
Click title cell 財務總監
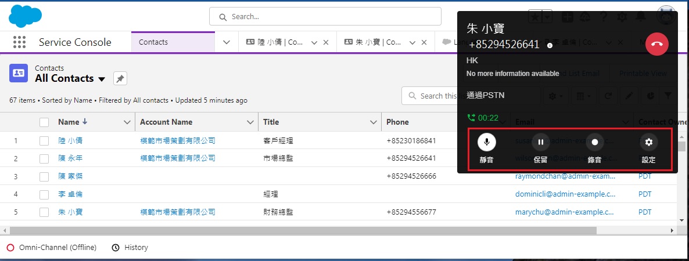278,212
